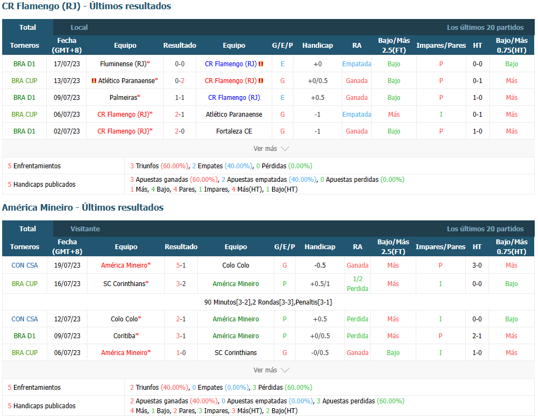Expand 'Ver más' under the América Mineiro results table
This screenshot has height=418, width=538.
click(x=271, y=370)
